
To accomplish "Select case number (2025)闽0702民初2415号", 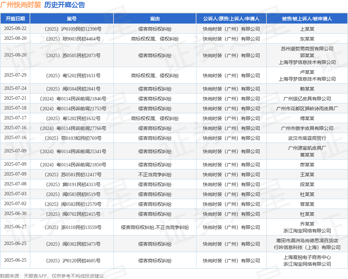I will click(73, 214).
